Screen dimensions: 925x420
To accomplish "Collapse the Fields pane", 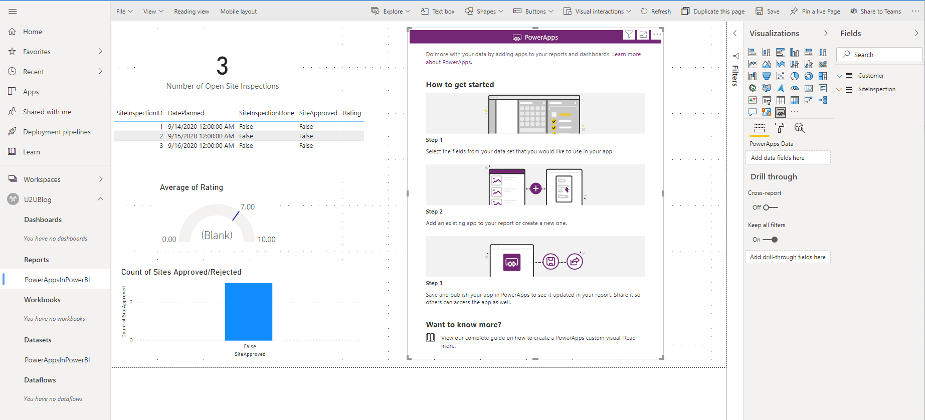I will point(916,33).
